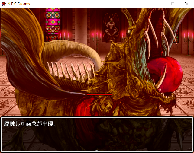Viewport: 194px width, 153px height.
Task: Minimize the N.P.C.Dreams window
Action: click(x=159, y=4)
